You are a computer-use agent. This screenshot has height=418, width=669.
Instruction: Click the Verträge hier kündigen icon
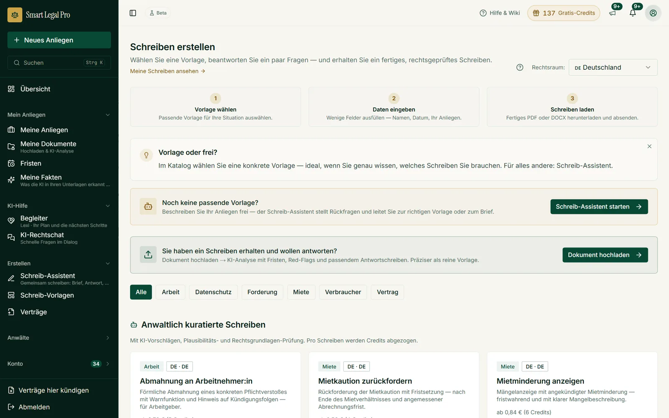tap(11, 390)
